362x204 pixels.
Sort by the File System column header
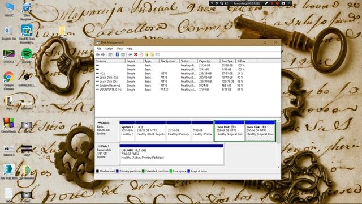click(x=169, y=61)
